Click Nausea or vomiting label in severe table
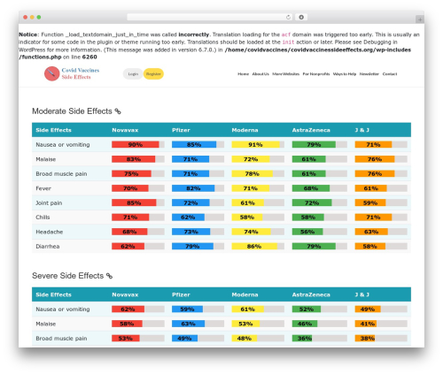Viewport: 443px width, 374px height. (63, 309)
